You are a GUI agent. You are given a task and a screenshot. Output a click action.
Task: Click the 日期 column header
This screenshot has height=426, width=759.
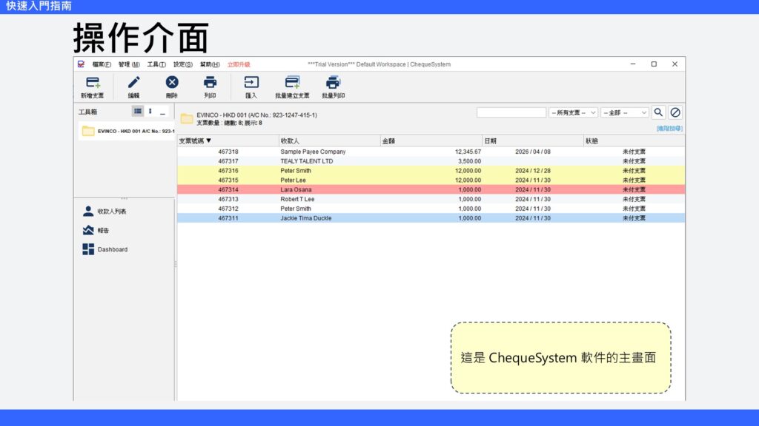532,141
